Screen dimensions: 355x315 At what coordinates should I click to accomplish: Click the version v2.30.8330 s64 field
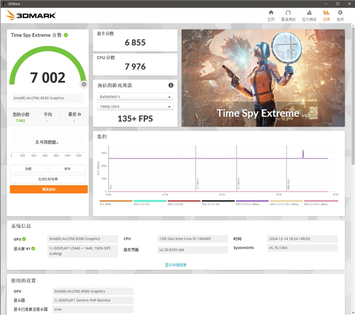[192, 250]
